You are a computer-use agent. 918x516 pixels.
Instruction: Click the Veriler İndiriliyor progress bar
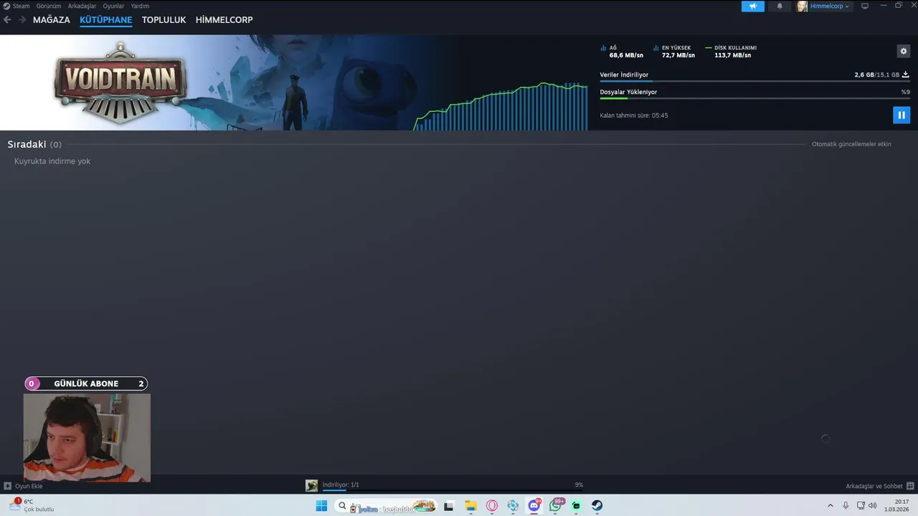(754, 82)
